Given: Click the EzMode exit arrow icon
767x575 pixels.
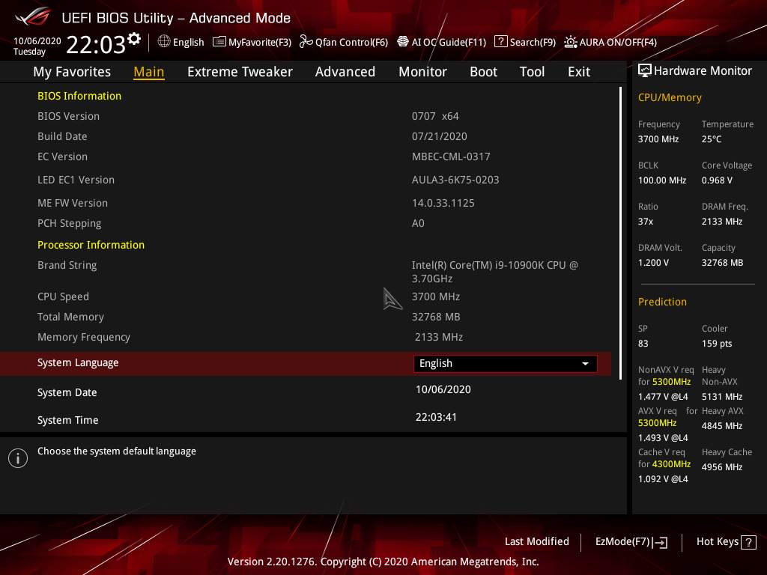Looking at the screenshot, I should (660, 542).
